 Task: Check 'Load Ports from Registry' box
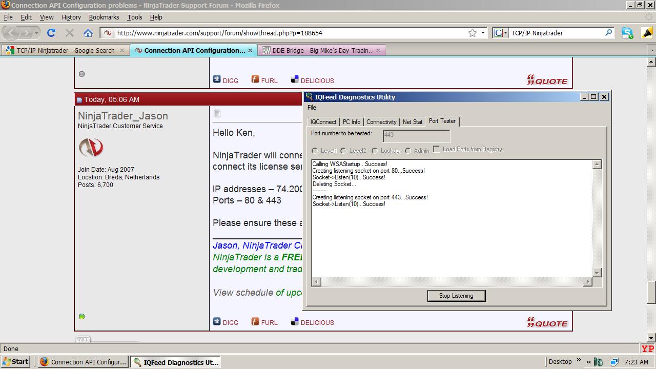(437, 149)
